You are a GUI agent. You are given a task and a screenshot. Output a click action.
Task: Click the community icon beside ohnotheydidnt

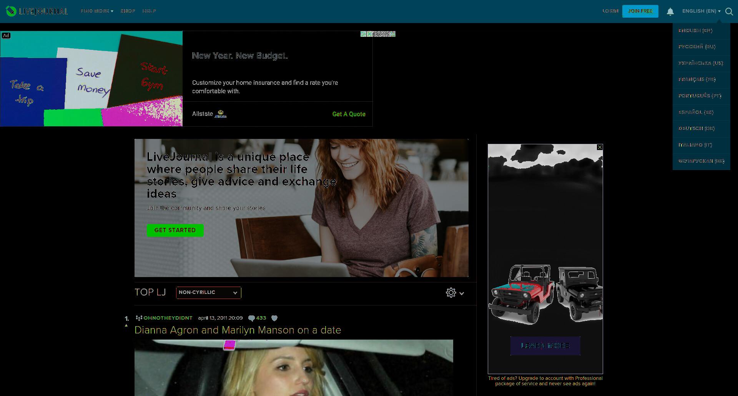(139, 318)
